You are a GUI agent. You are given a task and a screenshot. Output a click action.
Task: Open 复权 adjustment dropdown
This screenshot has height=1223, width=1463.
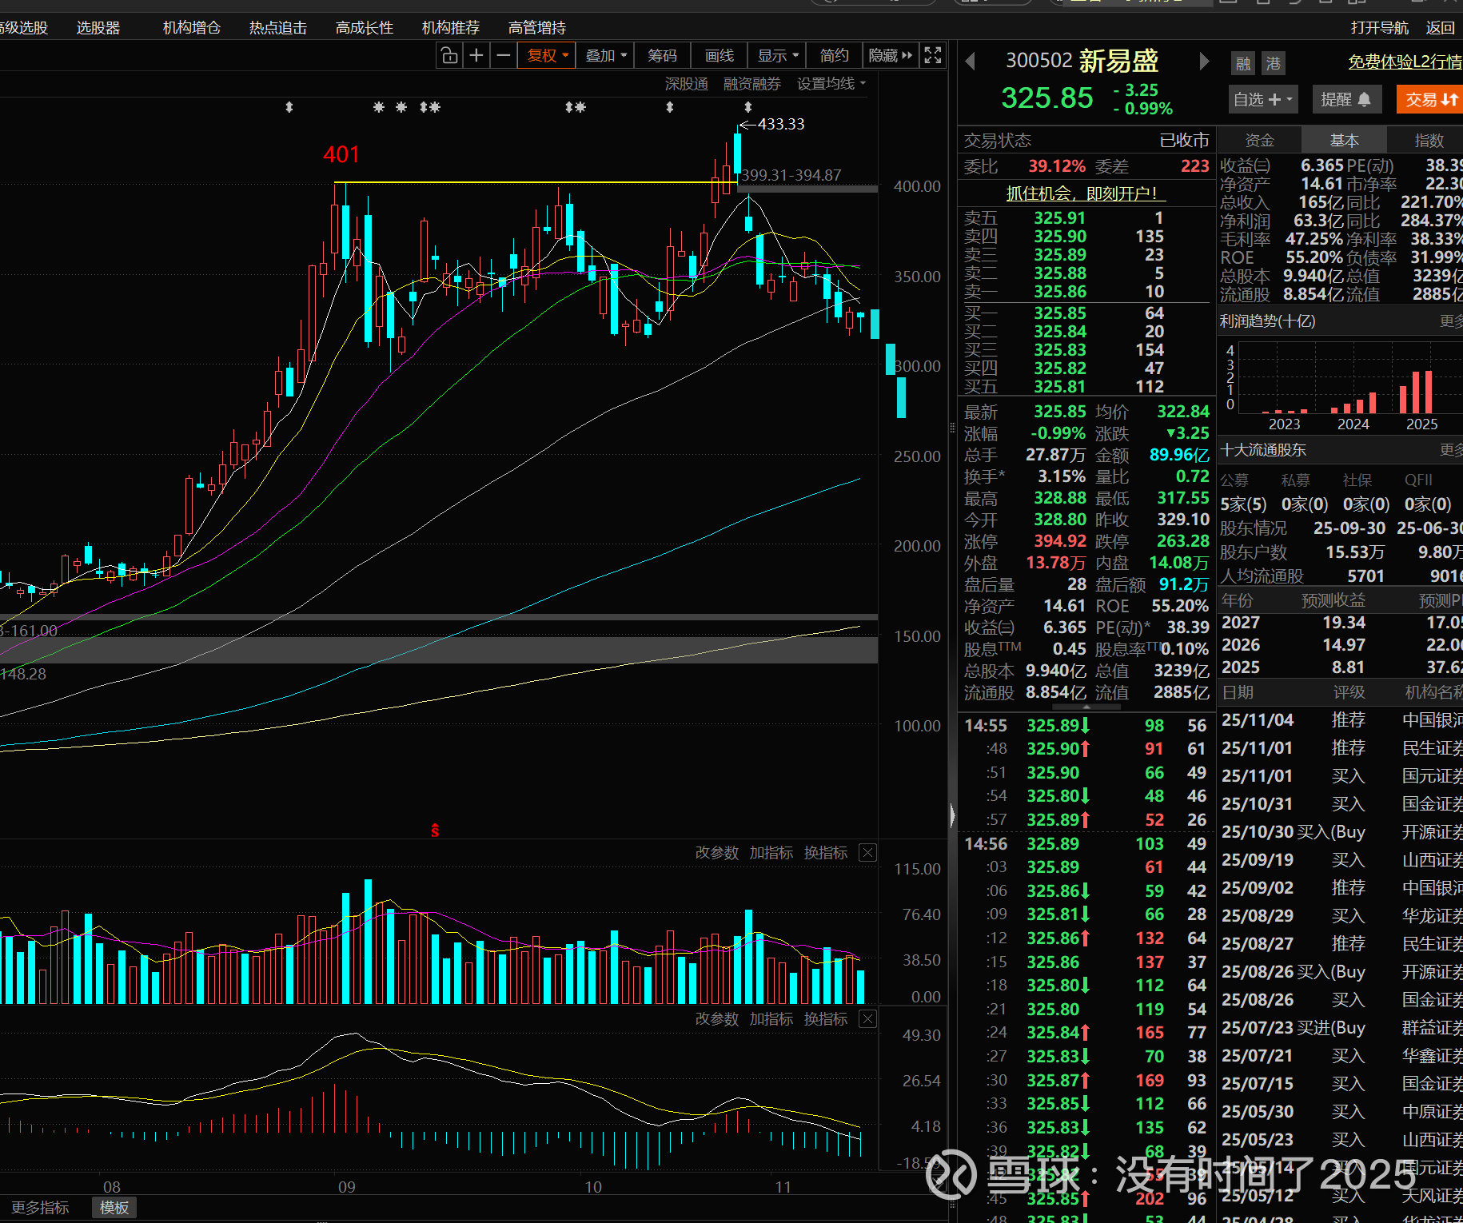pyautogui.click(x=548, y=55)
